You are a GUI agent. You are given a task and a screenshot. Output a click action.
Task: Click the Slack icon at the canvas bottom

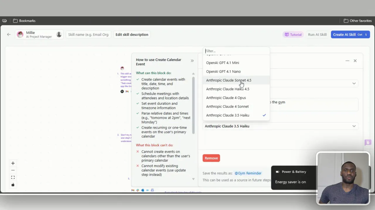click(x=138, y=190)
